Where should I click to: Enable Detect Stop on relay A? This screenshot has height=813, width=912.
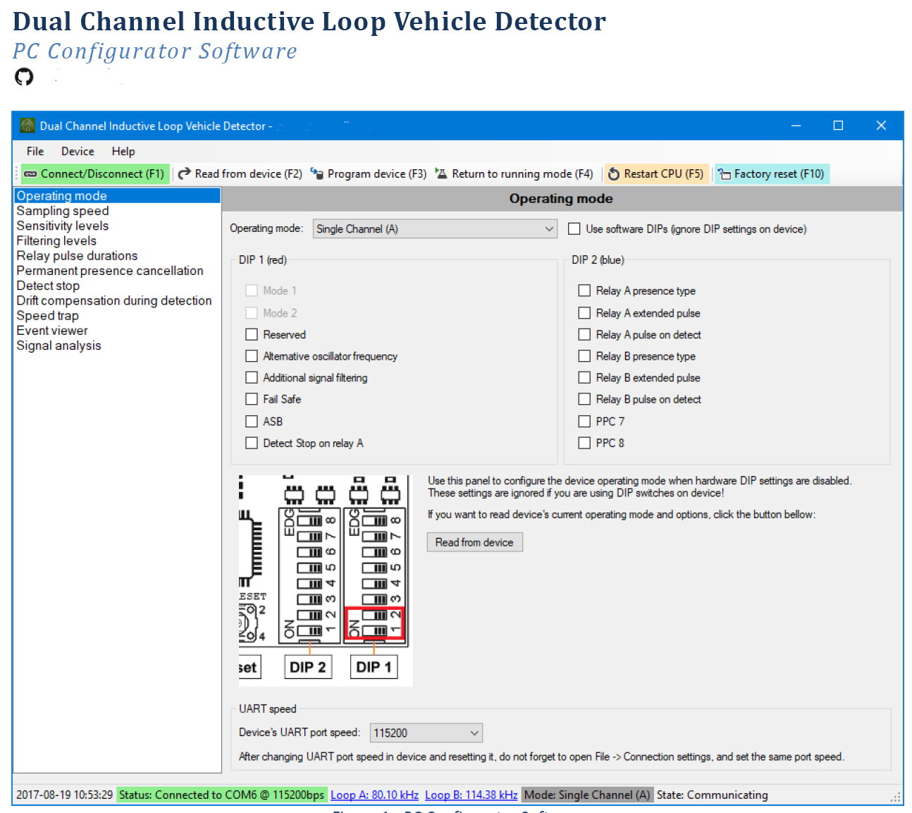point(252,443)
